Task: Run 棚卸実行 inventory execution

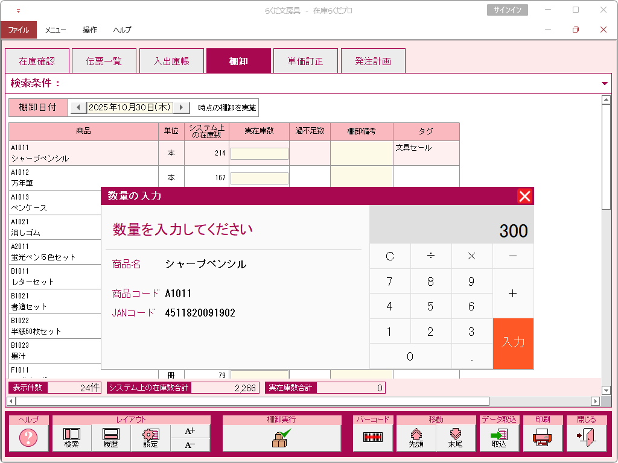Action: click(x=281, y=438)
